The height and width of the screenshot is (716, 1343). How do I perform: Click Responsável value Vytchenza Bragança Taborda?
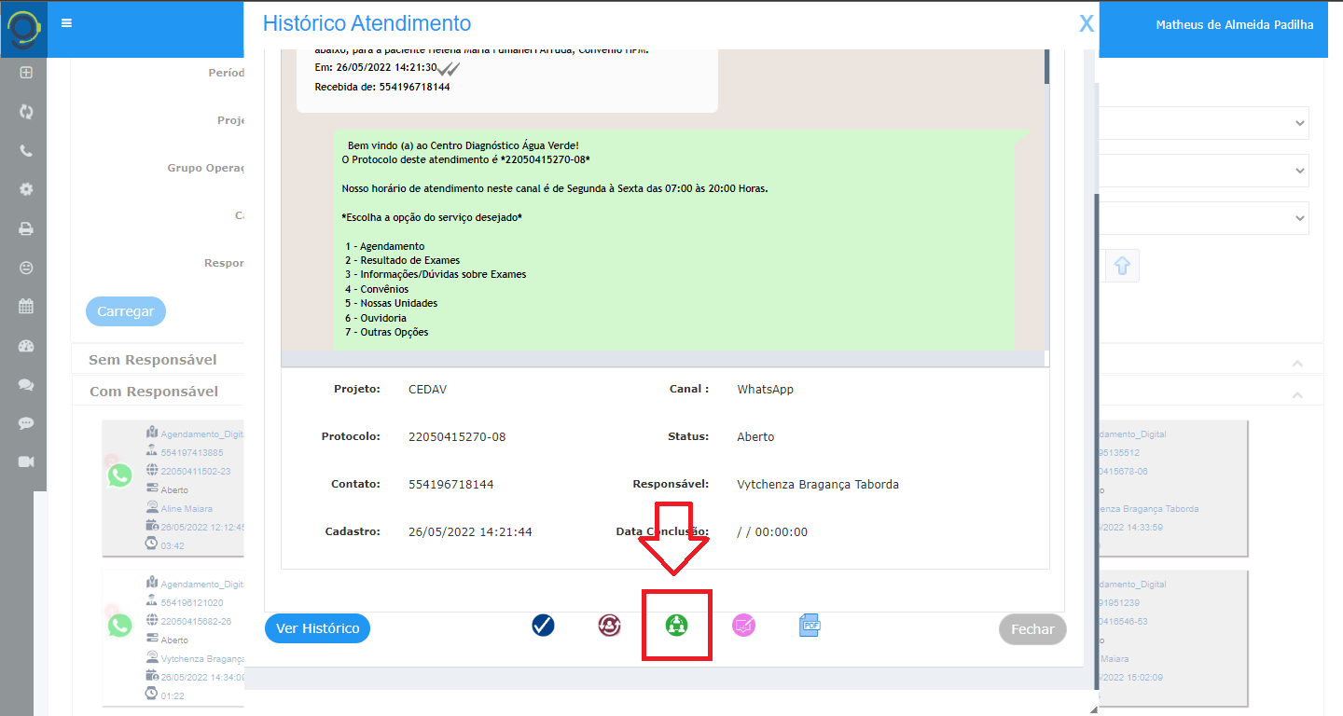pyautogui.click(x=818, y=484)
